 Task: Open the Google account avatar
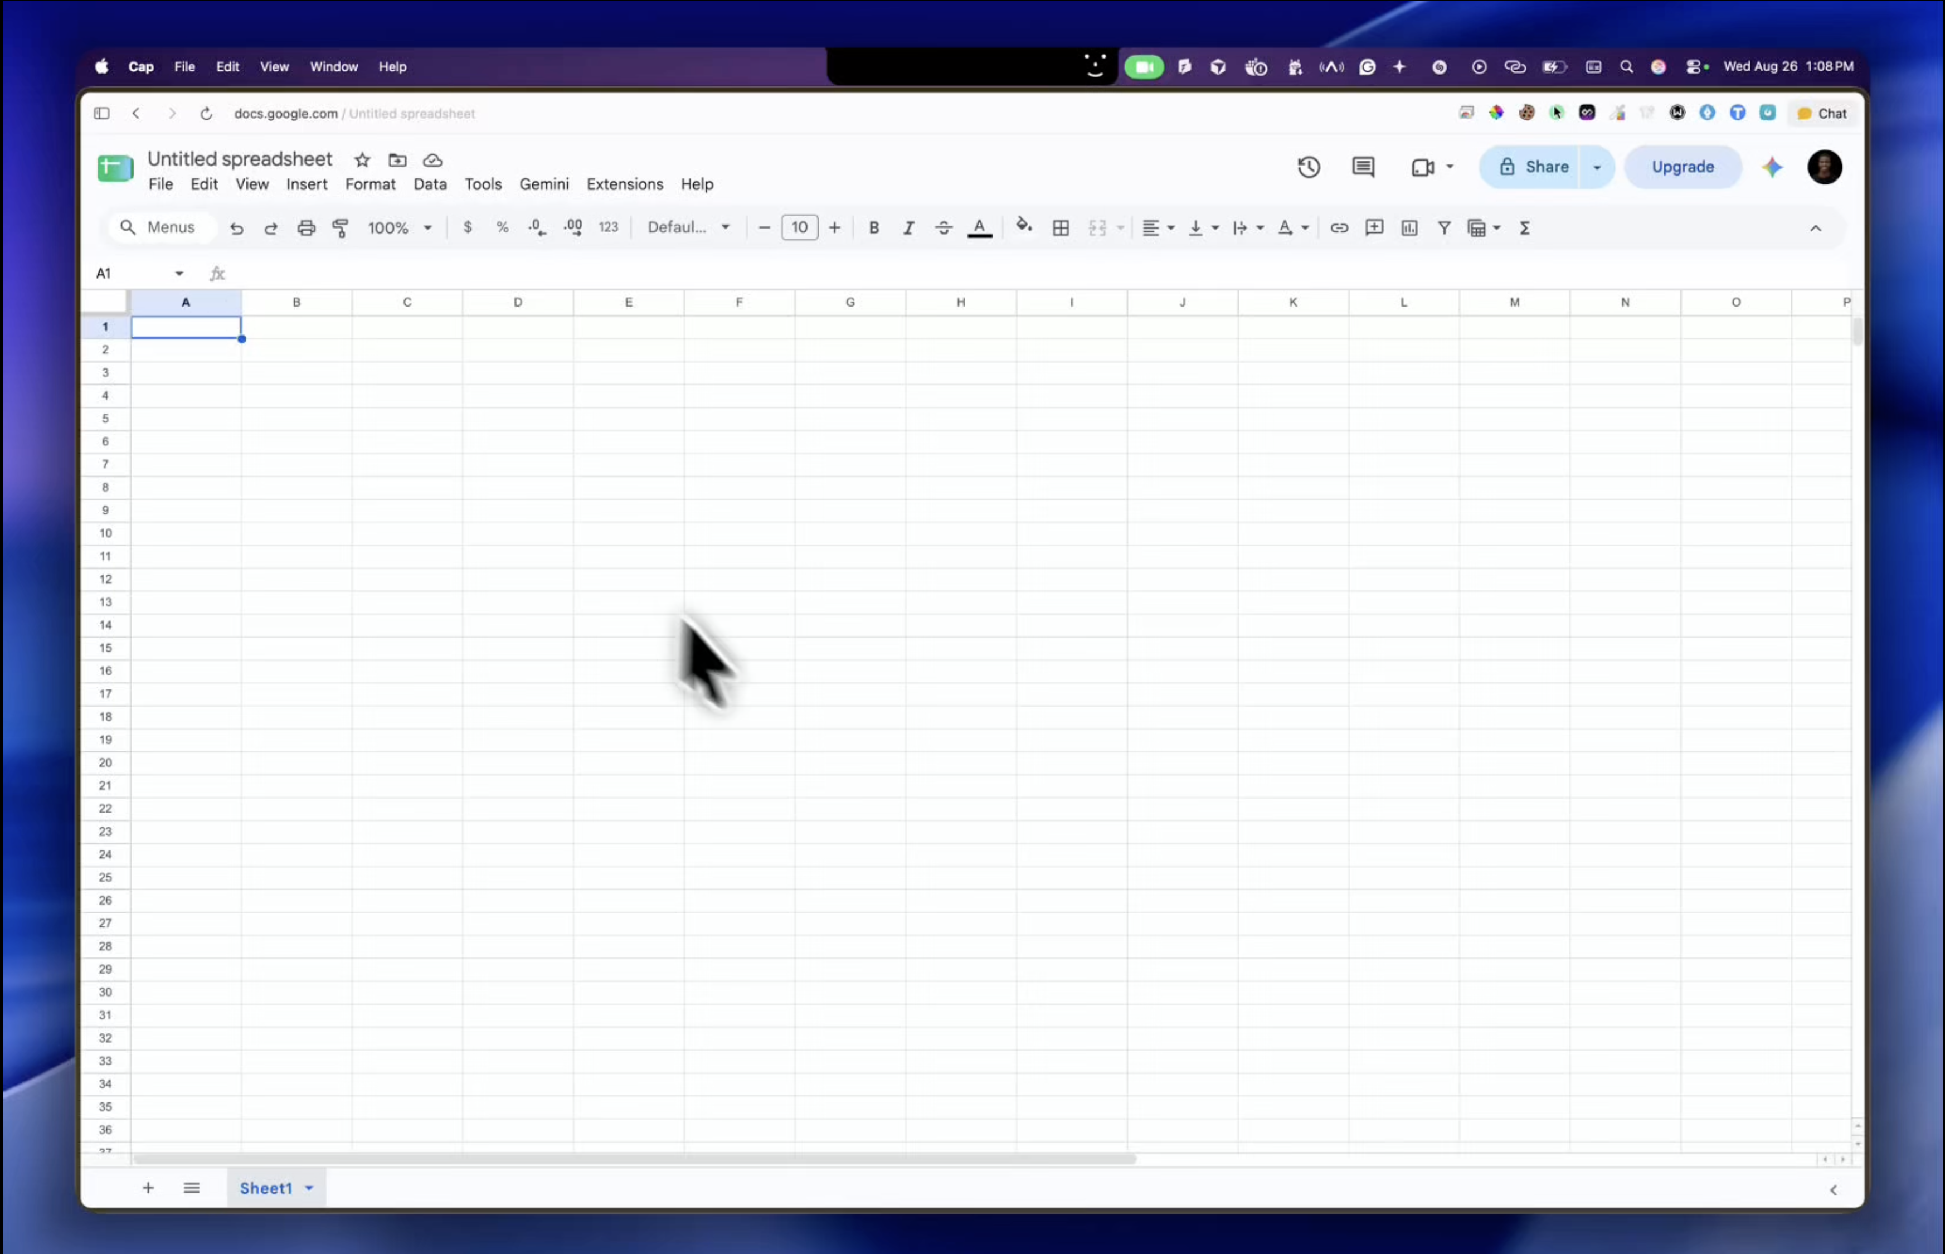point(1825,167)
